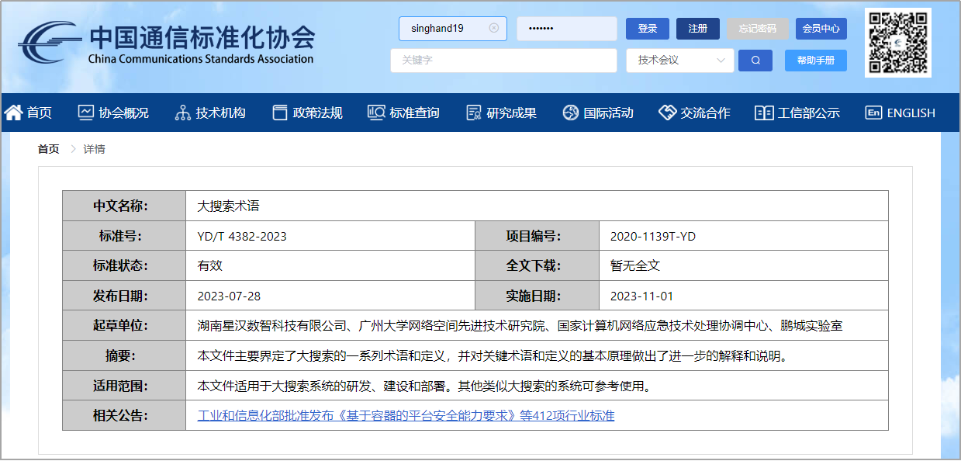This screenshot has width=961, height=461.
Task: Open the ENGLISH language menu item
Action: coord(901,113)
